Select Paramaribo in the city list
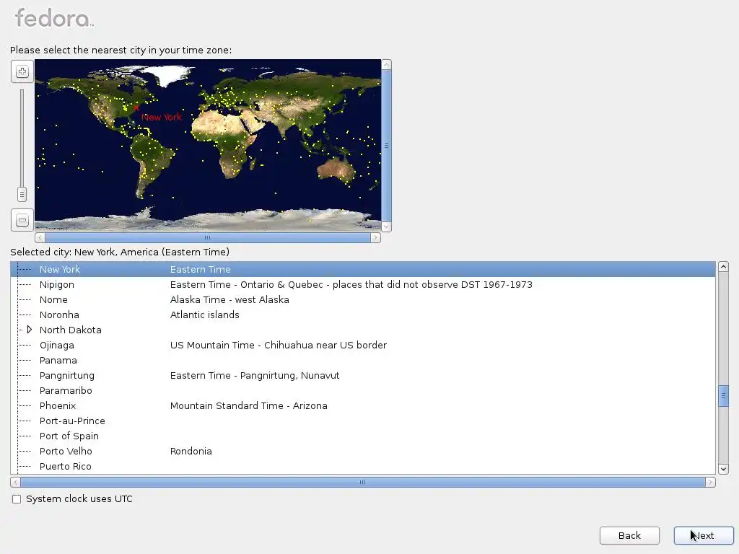 pyautogui.click(x=66, y=390)
